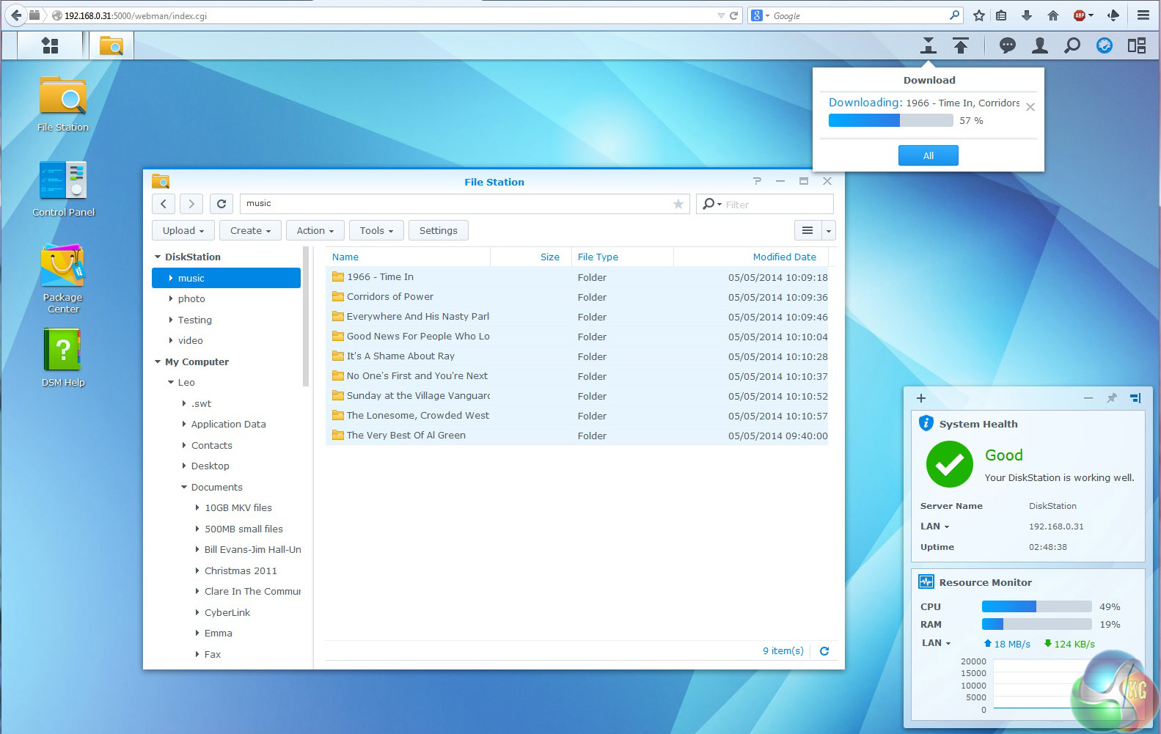
Task: Pin the widget panel in place
Action: 1112,398
